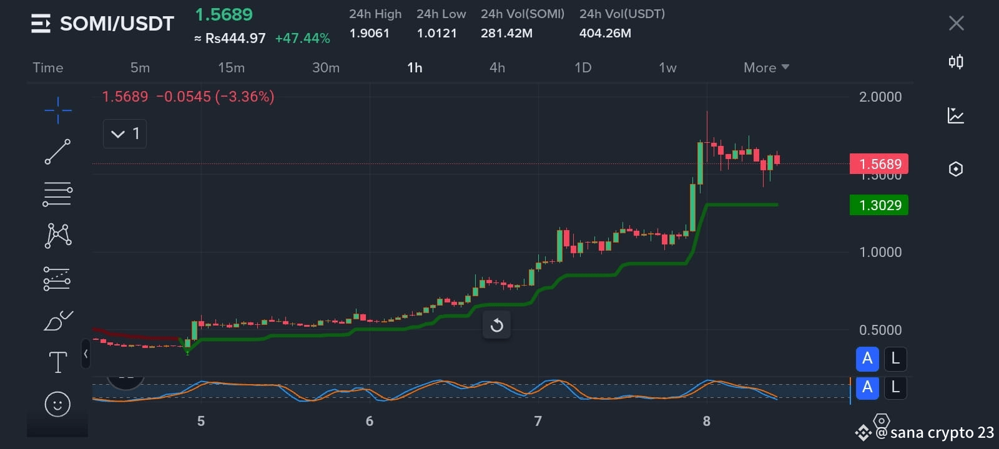
Task: Click date marker 8 on time axis
Action: (707, 421)
